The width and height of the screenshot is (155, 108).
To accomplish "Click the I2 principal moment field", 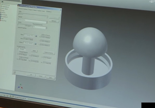I will [x=35, y=56].
